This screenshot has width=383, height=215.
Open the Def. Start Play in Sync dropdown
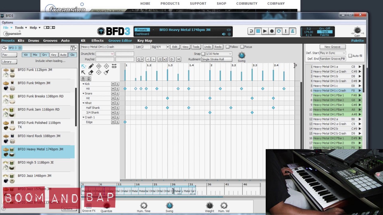point(332,53)
